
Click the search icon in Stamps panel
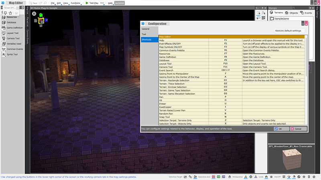[294, 8]
